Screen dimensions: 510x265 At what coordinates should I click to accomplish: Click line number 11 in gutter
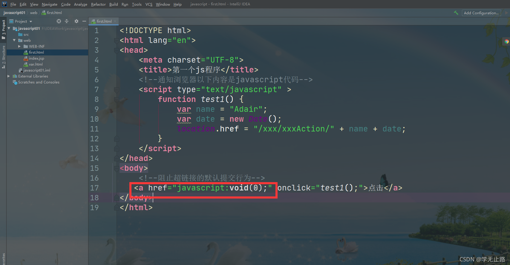point(94,129)
